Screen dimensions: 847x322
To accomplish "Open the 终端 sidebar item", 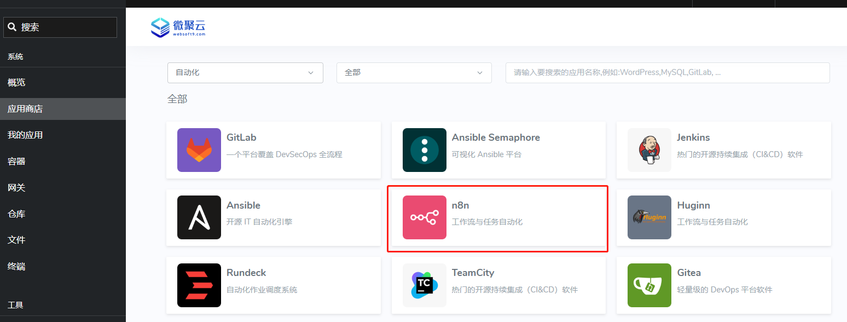I will point(16,267).
